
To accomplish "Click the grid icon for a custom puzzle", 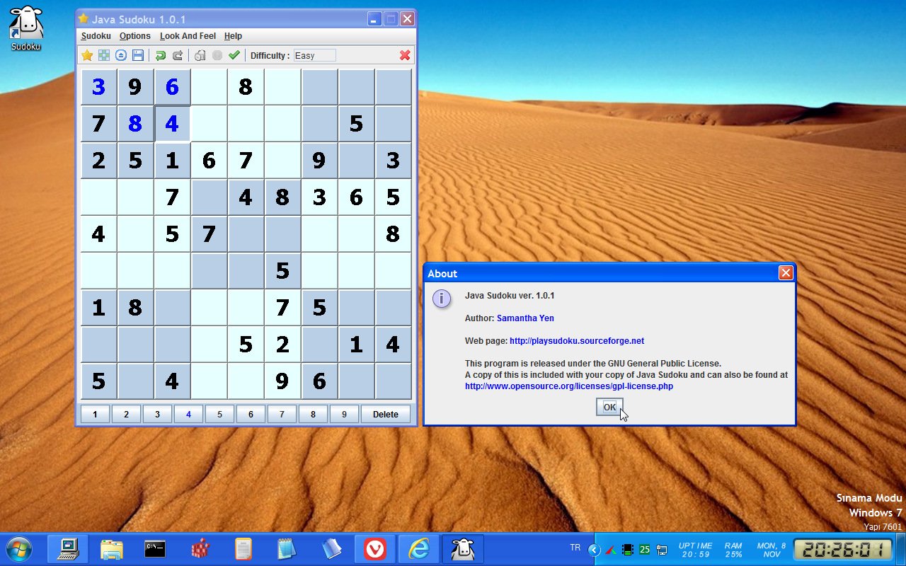I will [104, 55].
